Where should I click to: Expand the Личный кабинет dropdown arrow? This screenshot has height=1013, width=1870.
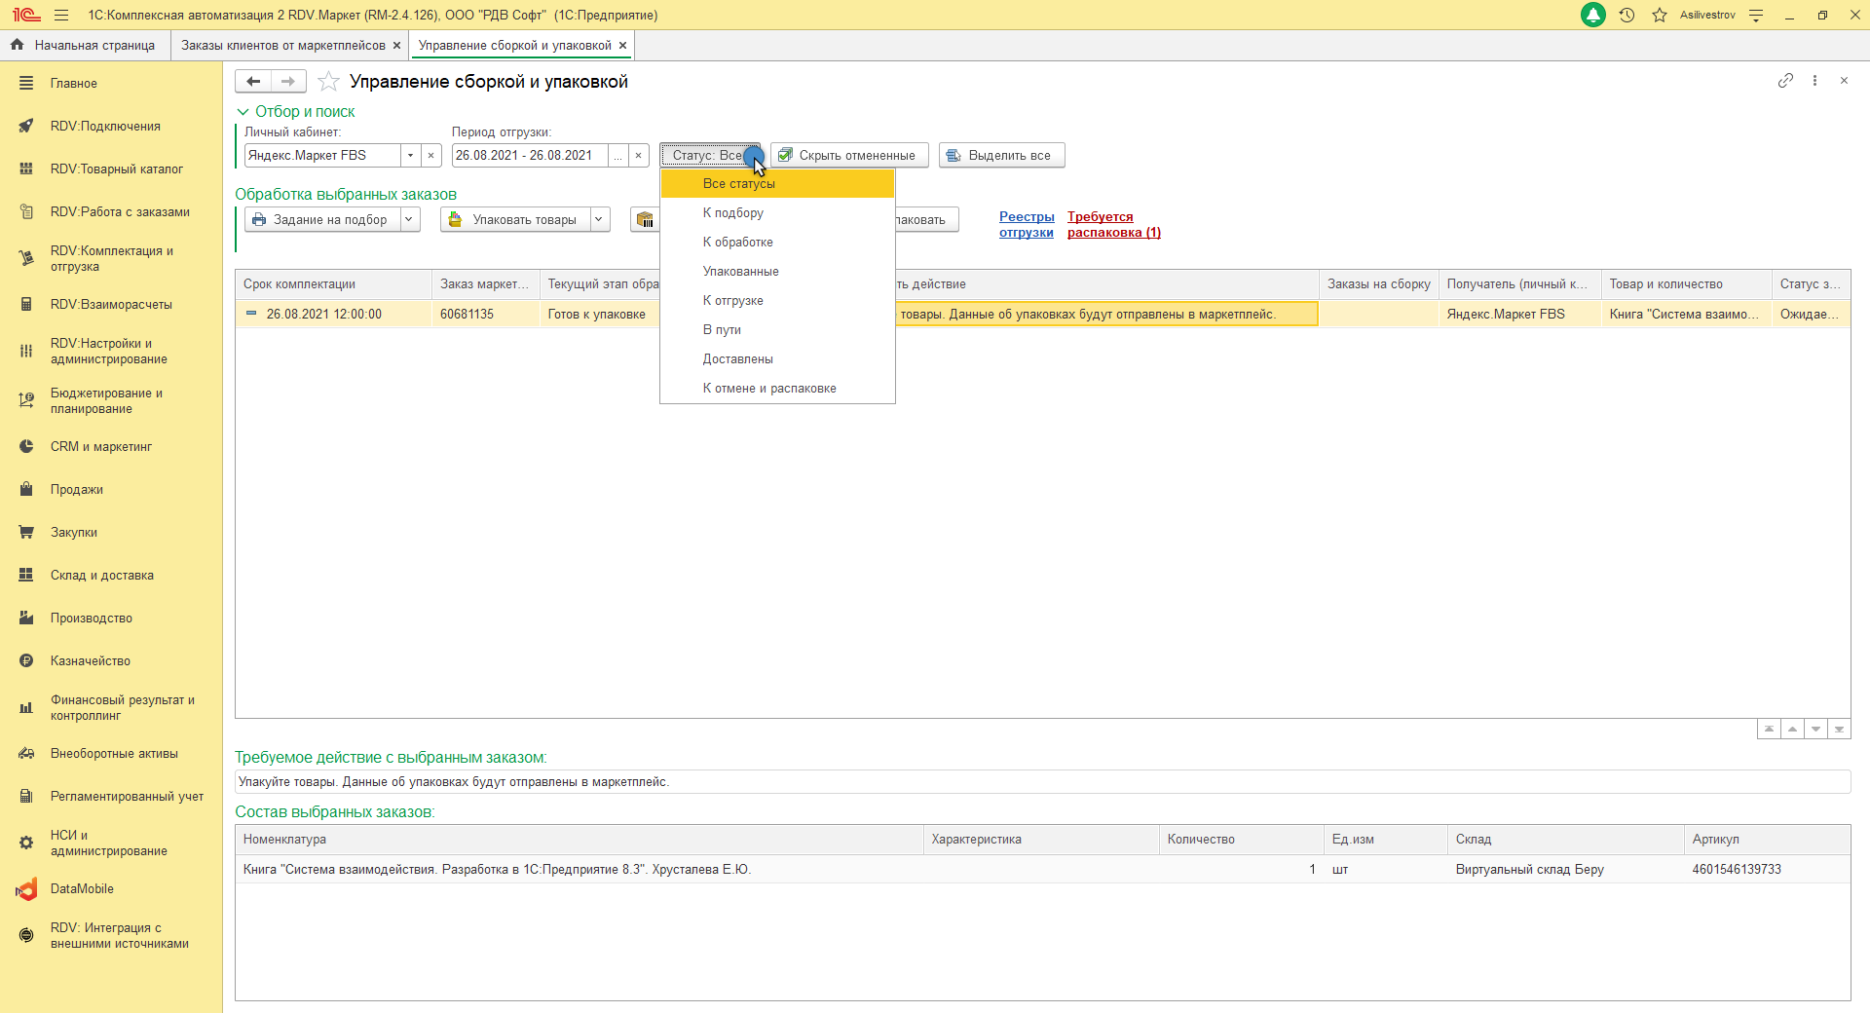pyautogui.click(x=411, y=156)
